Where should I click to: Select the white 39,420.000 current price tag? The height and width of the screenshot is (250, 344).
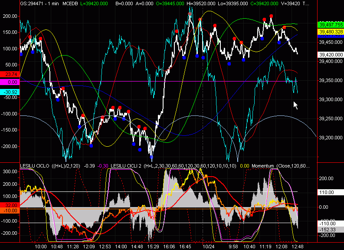point(331,55)
